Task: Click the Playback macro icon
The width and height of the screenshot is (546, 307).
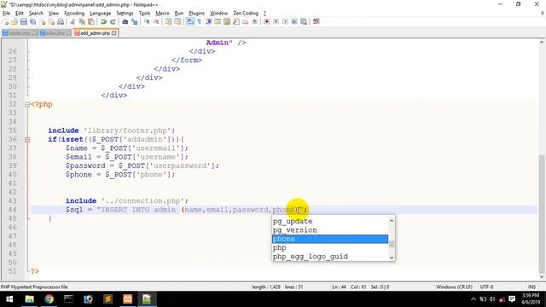Action: point(285,21)
